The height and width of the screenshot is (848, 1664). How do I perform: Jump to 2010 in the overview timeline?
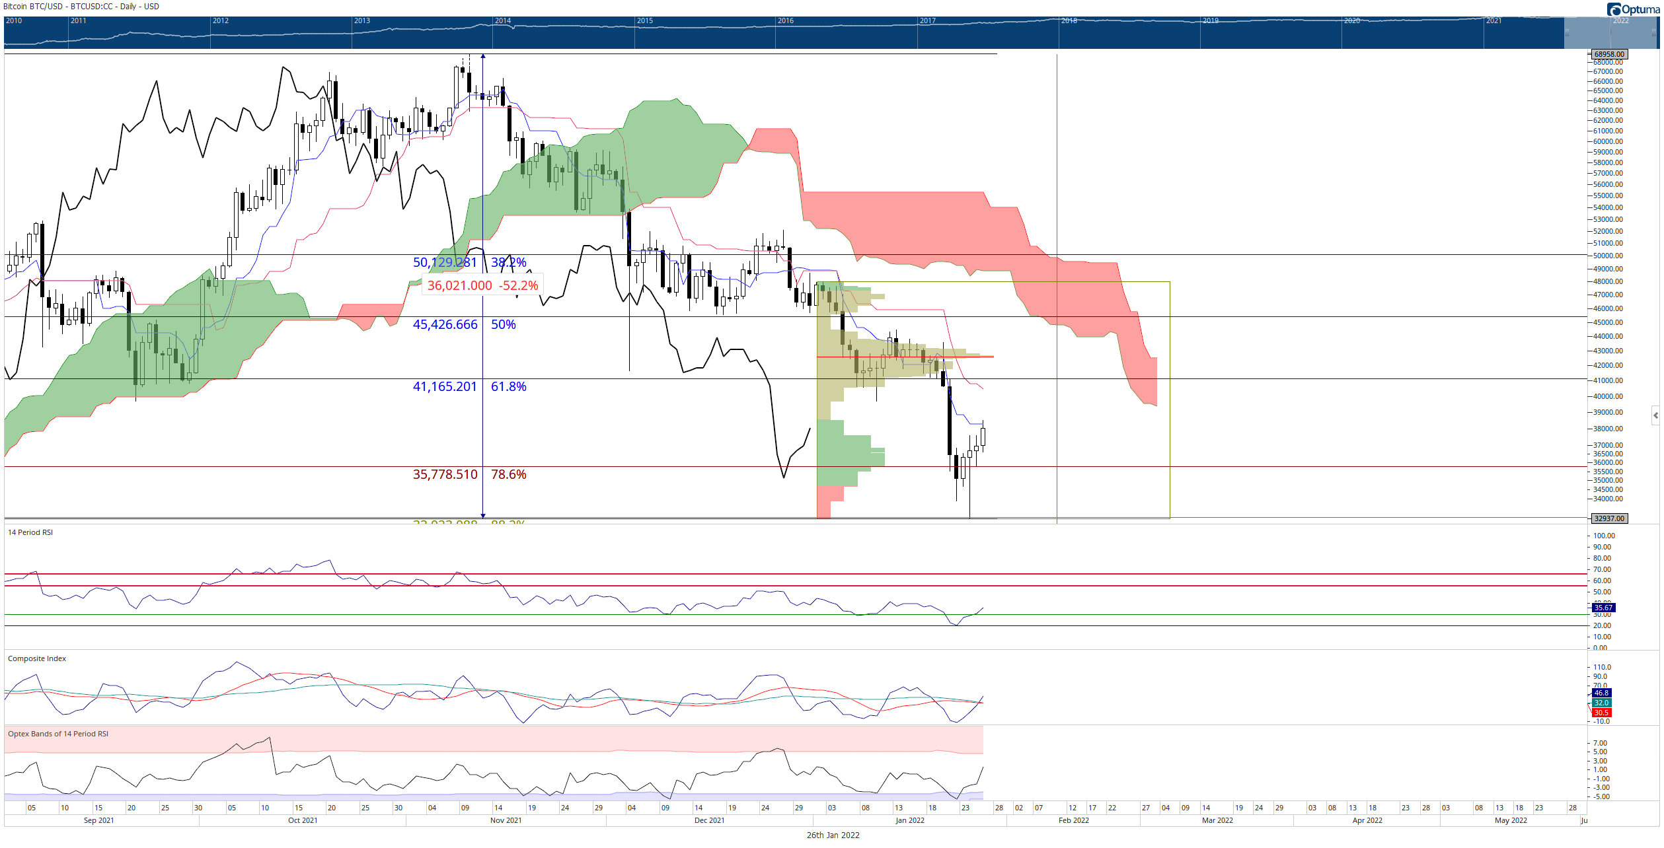(x=14, y=20)
